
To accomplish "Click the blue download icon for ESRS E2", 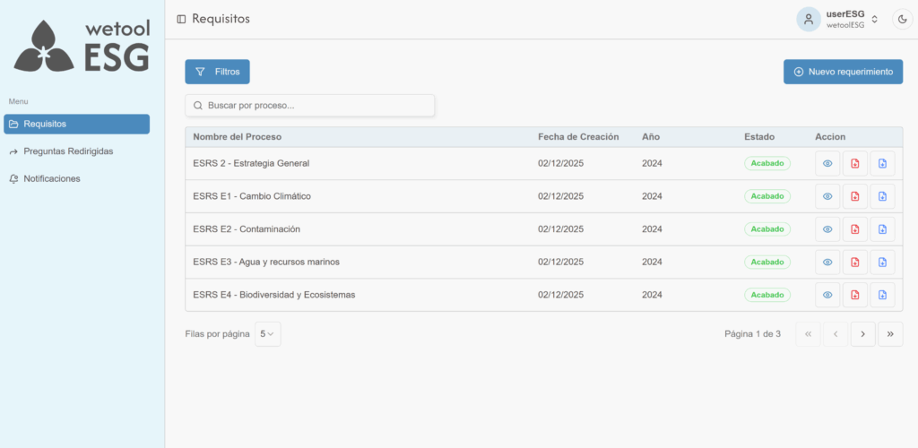I will click(x=882, y=229).
